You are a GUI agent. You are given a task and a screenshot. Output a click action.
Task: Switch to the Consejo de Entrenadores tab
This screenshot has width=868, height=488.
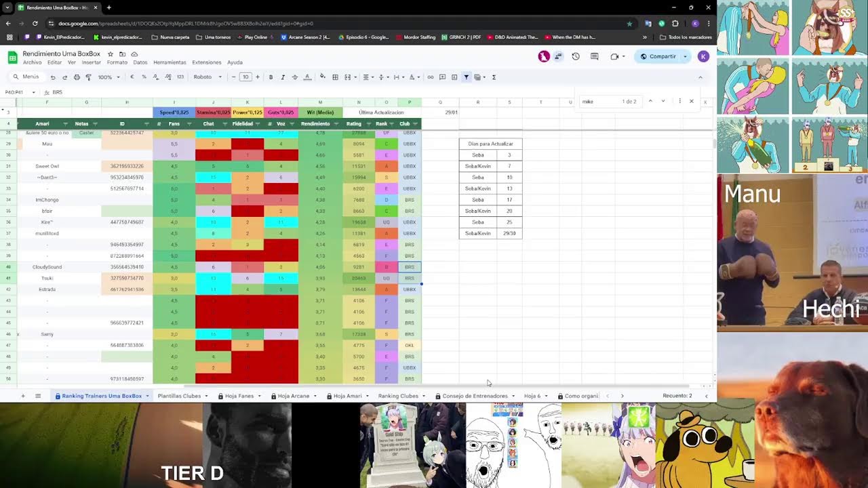(x=475, y=396)
